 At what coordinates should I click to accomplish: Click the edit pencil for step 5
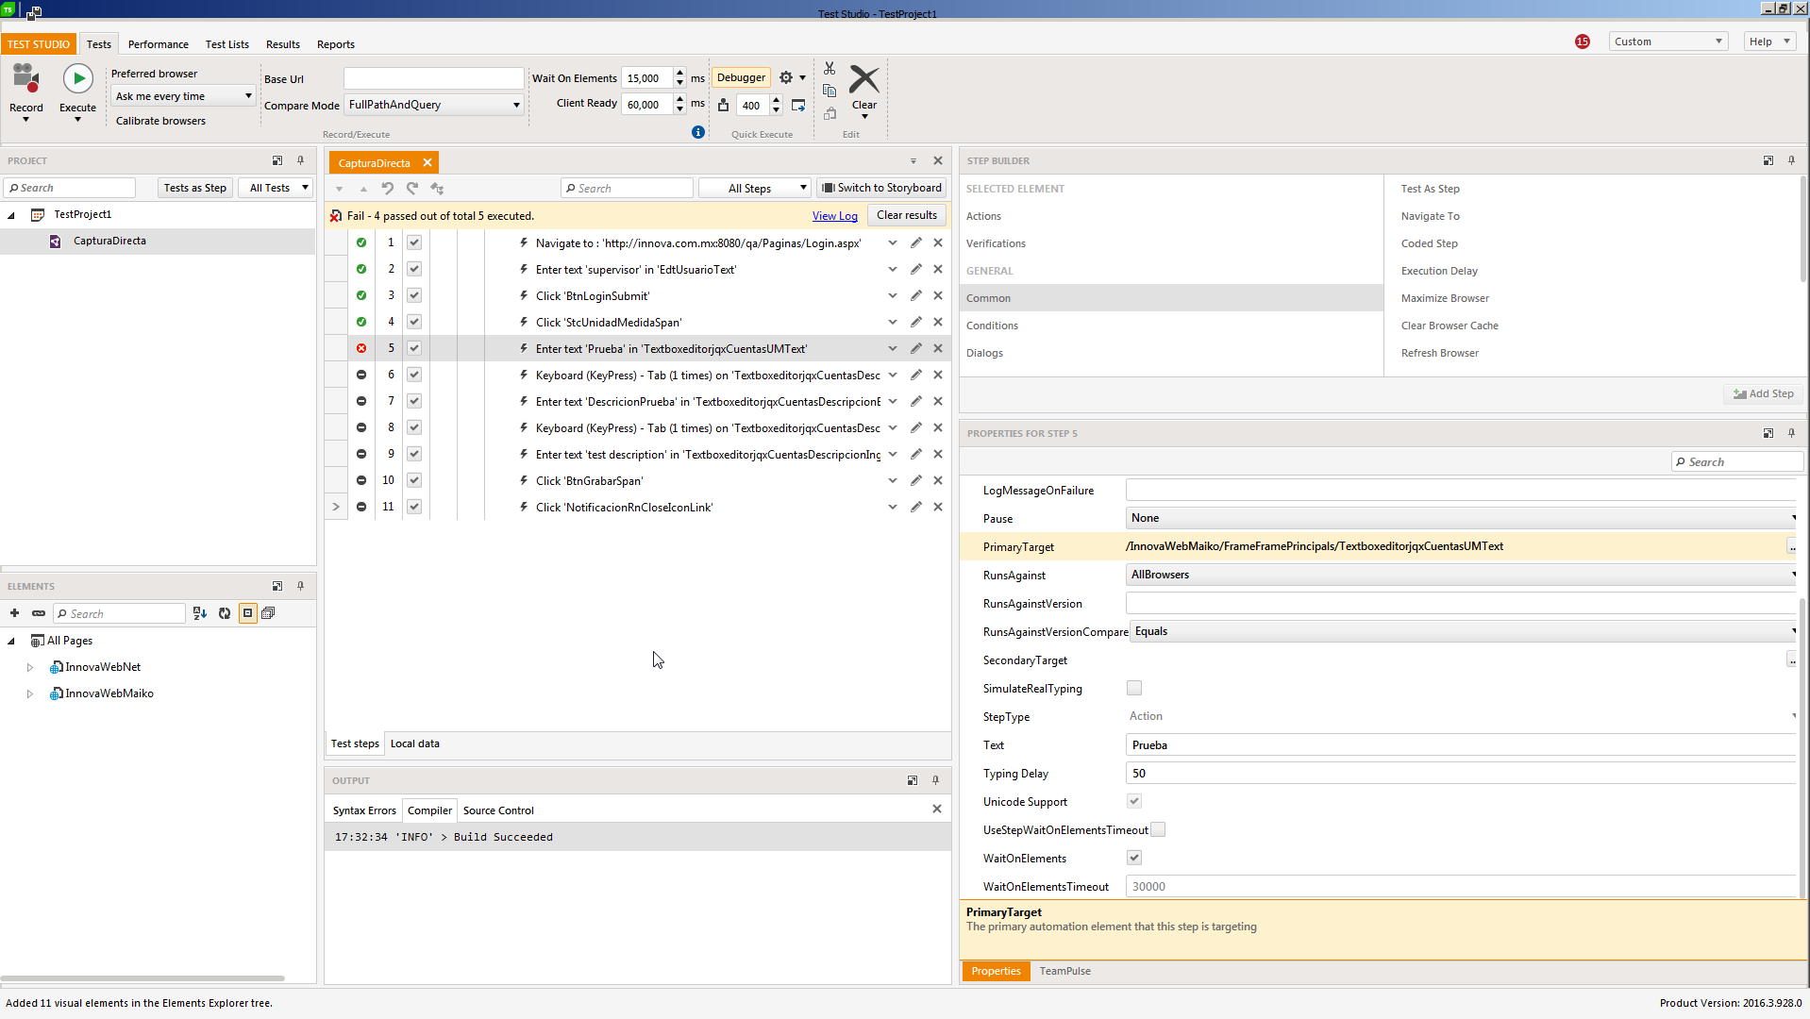coord(915,349)
